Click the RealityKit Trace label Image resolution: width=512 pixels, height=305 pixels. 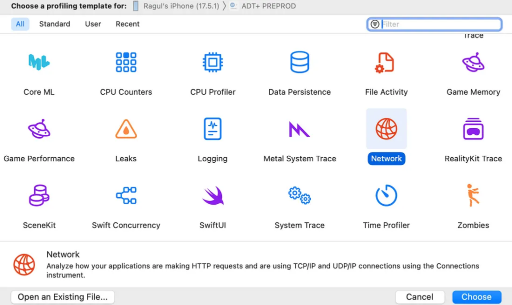coord(473,159)
